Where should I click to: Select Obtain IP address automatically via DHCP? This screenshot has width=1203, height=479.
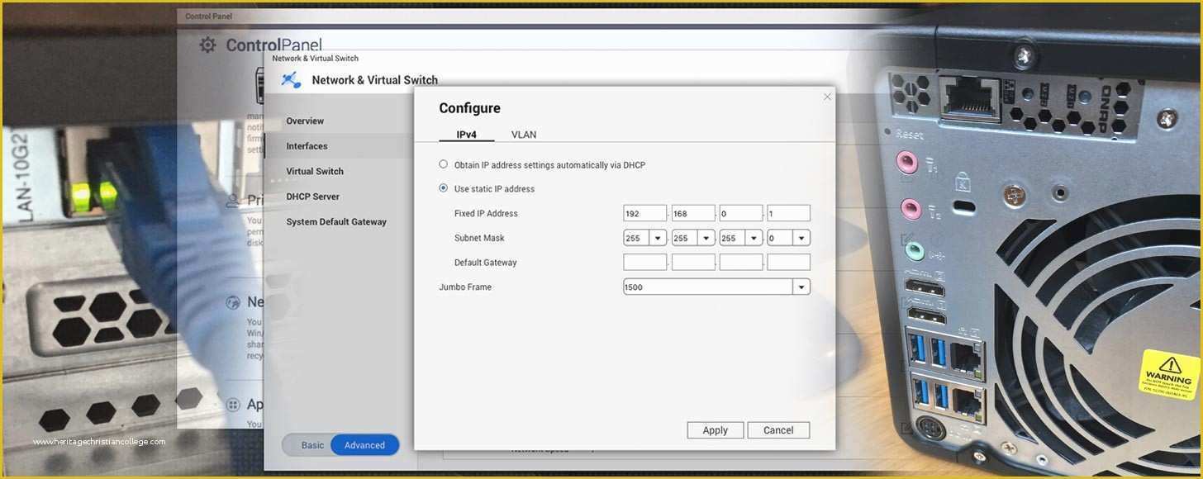point(444,164)
